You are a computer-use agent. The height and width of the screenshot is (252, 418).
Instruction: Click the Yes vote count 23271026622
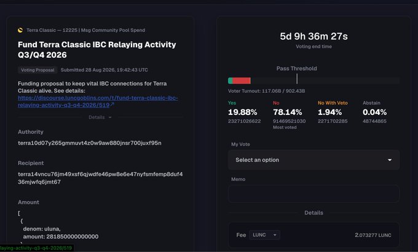point(244,121)
